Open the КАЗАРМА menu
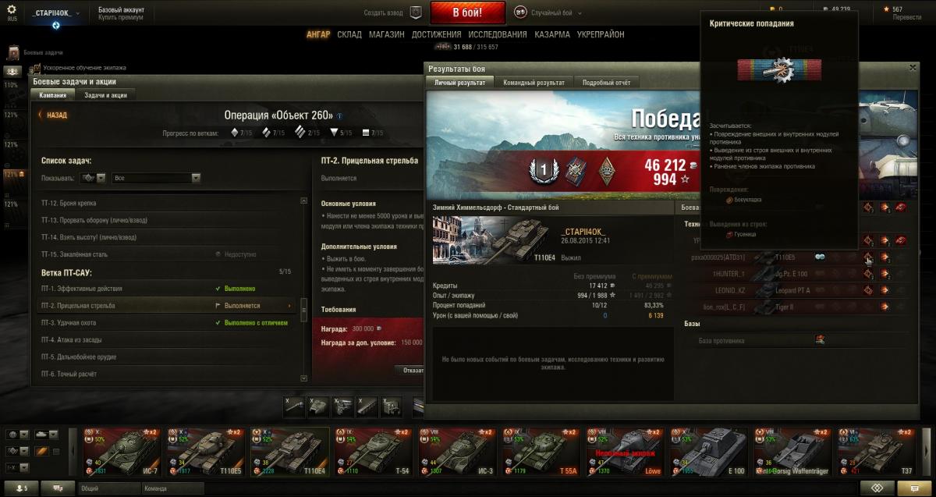 [x=552, y=34]
